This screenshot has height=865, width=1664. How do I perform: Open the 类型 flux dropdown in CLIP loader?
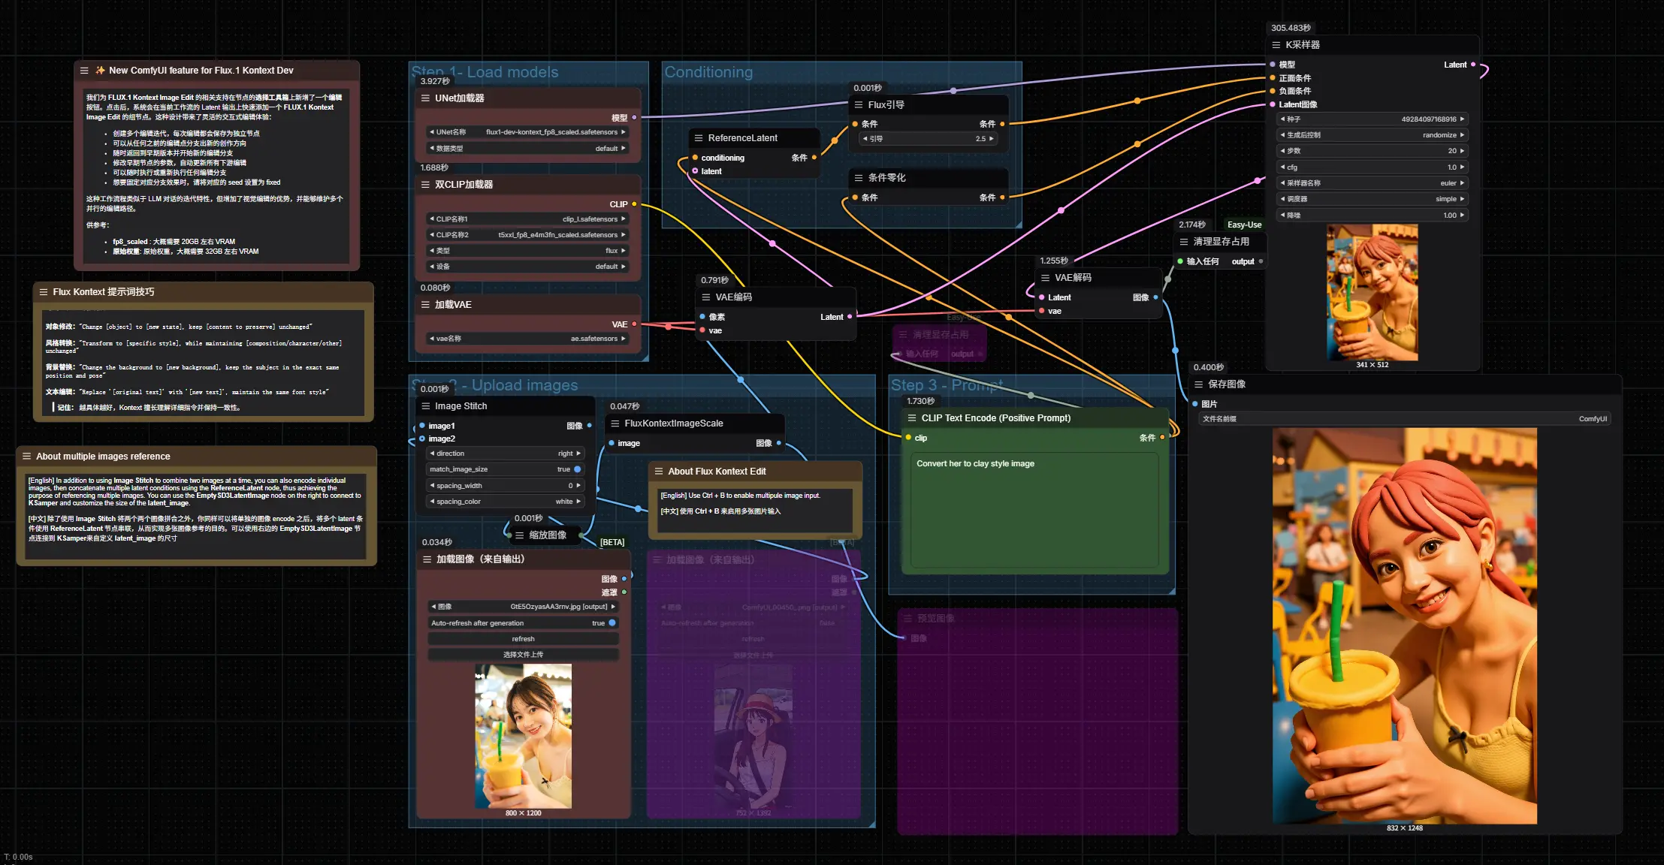[527, 251]
